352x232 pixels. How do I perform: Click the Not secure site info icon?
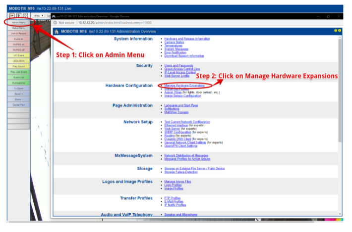coord(55,23)
